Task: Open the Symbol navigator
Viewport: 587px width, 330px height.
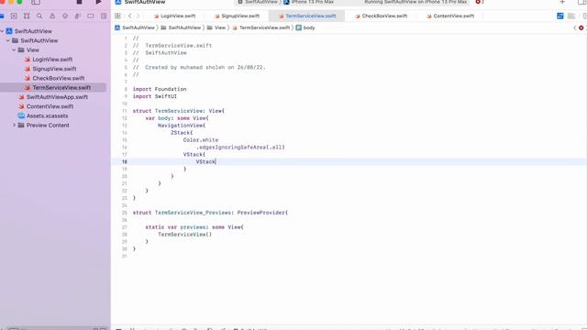Action: pos(27,16)
